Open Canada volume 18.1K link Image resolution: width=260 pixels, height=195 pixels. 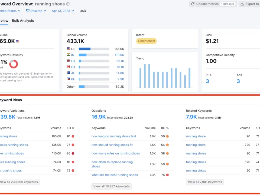tap(120, 67)
